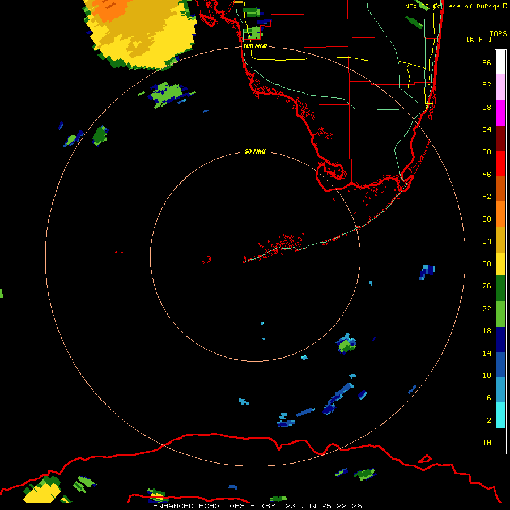Viewport: 510px width, 510px height.
Task: Click the TOPS legend title
Action: click(x=498, y=33)
